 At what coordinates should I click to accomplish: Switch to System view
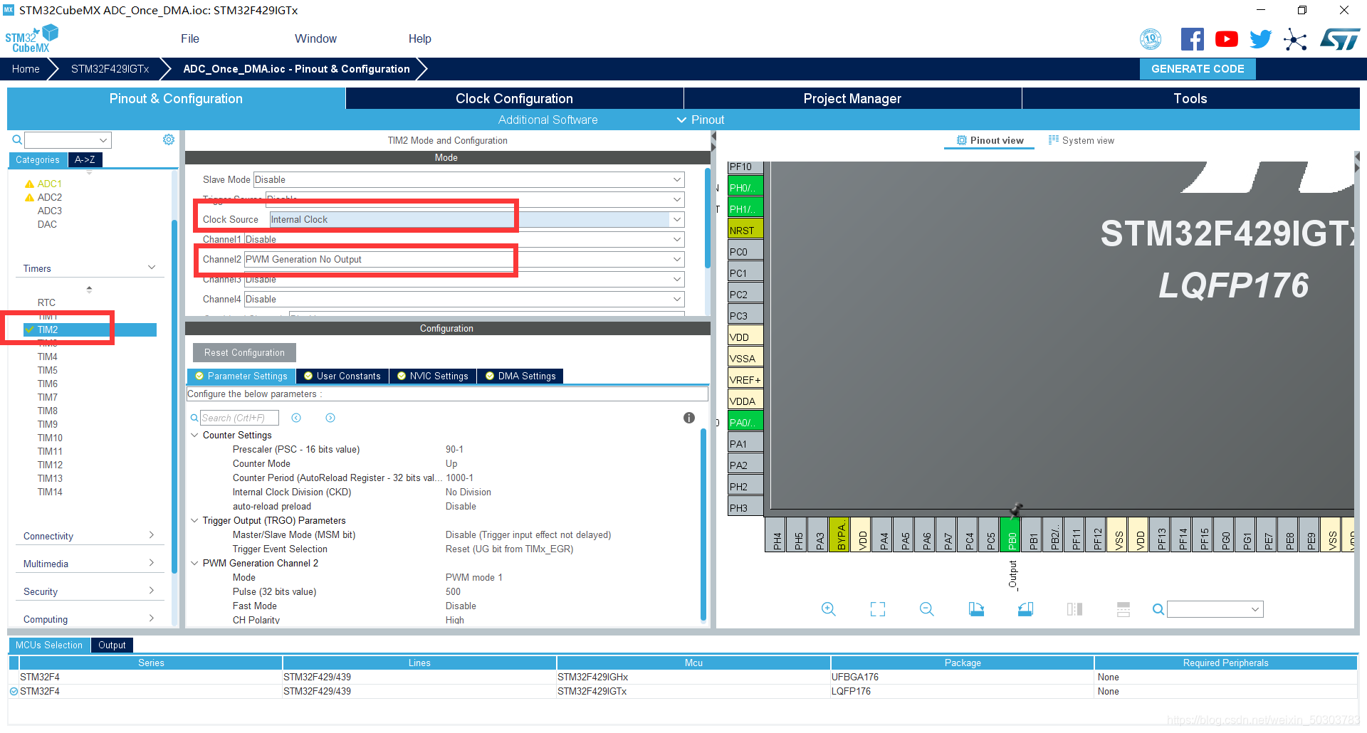click(x=1081, y=140)
